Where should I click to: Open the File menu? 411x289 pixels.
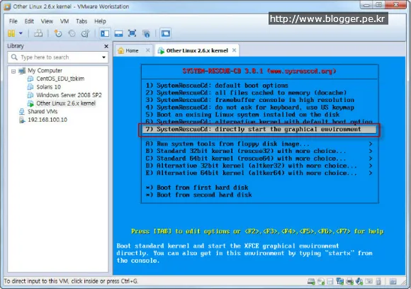coord(13,21)
